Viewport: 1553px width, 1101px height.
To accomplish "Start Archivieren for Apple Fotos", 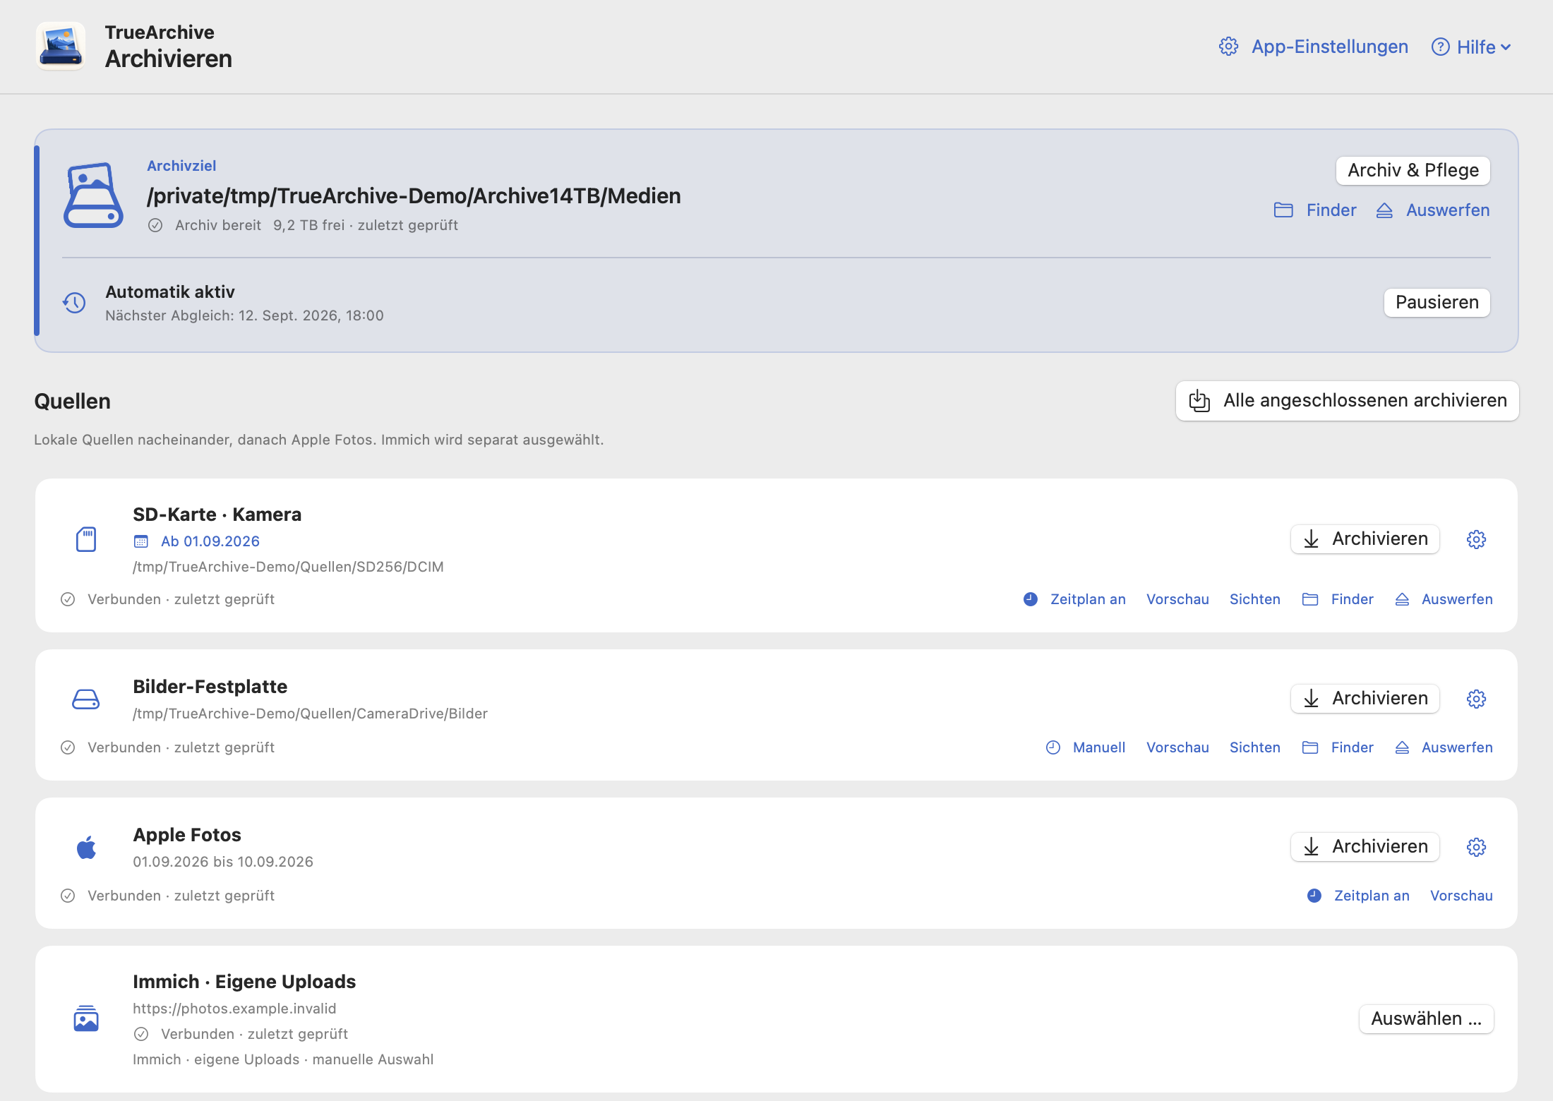I will [x=1365, y=847].
